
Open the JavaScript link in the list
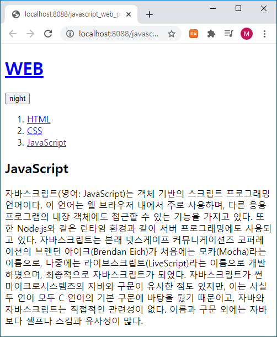pyautogui.click(x=47, y=142)
